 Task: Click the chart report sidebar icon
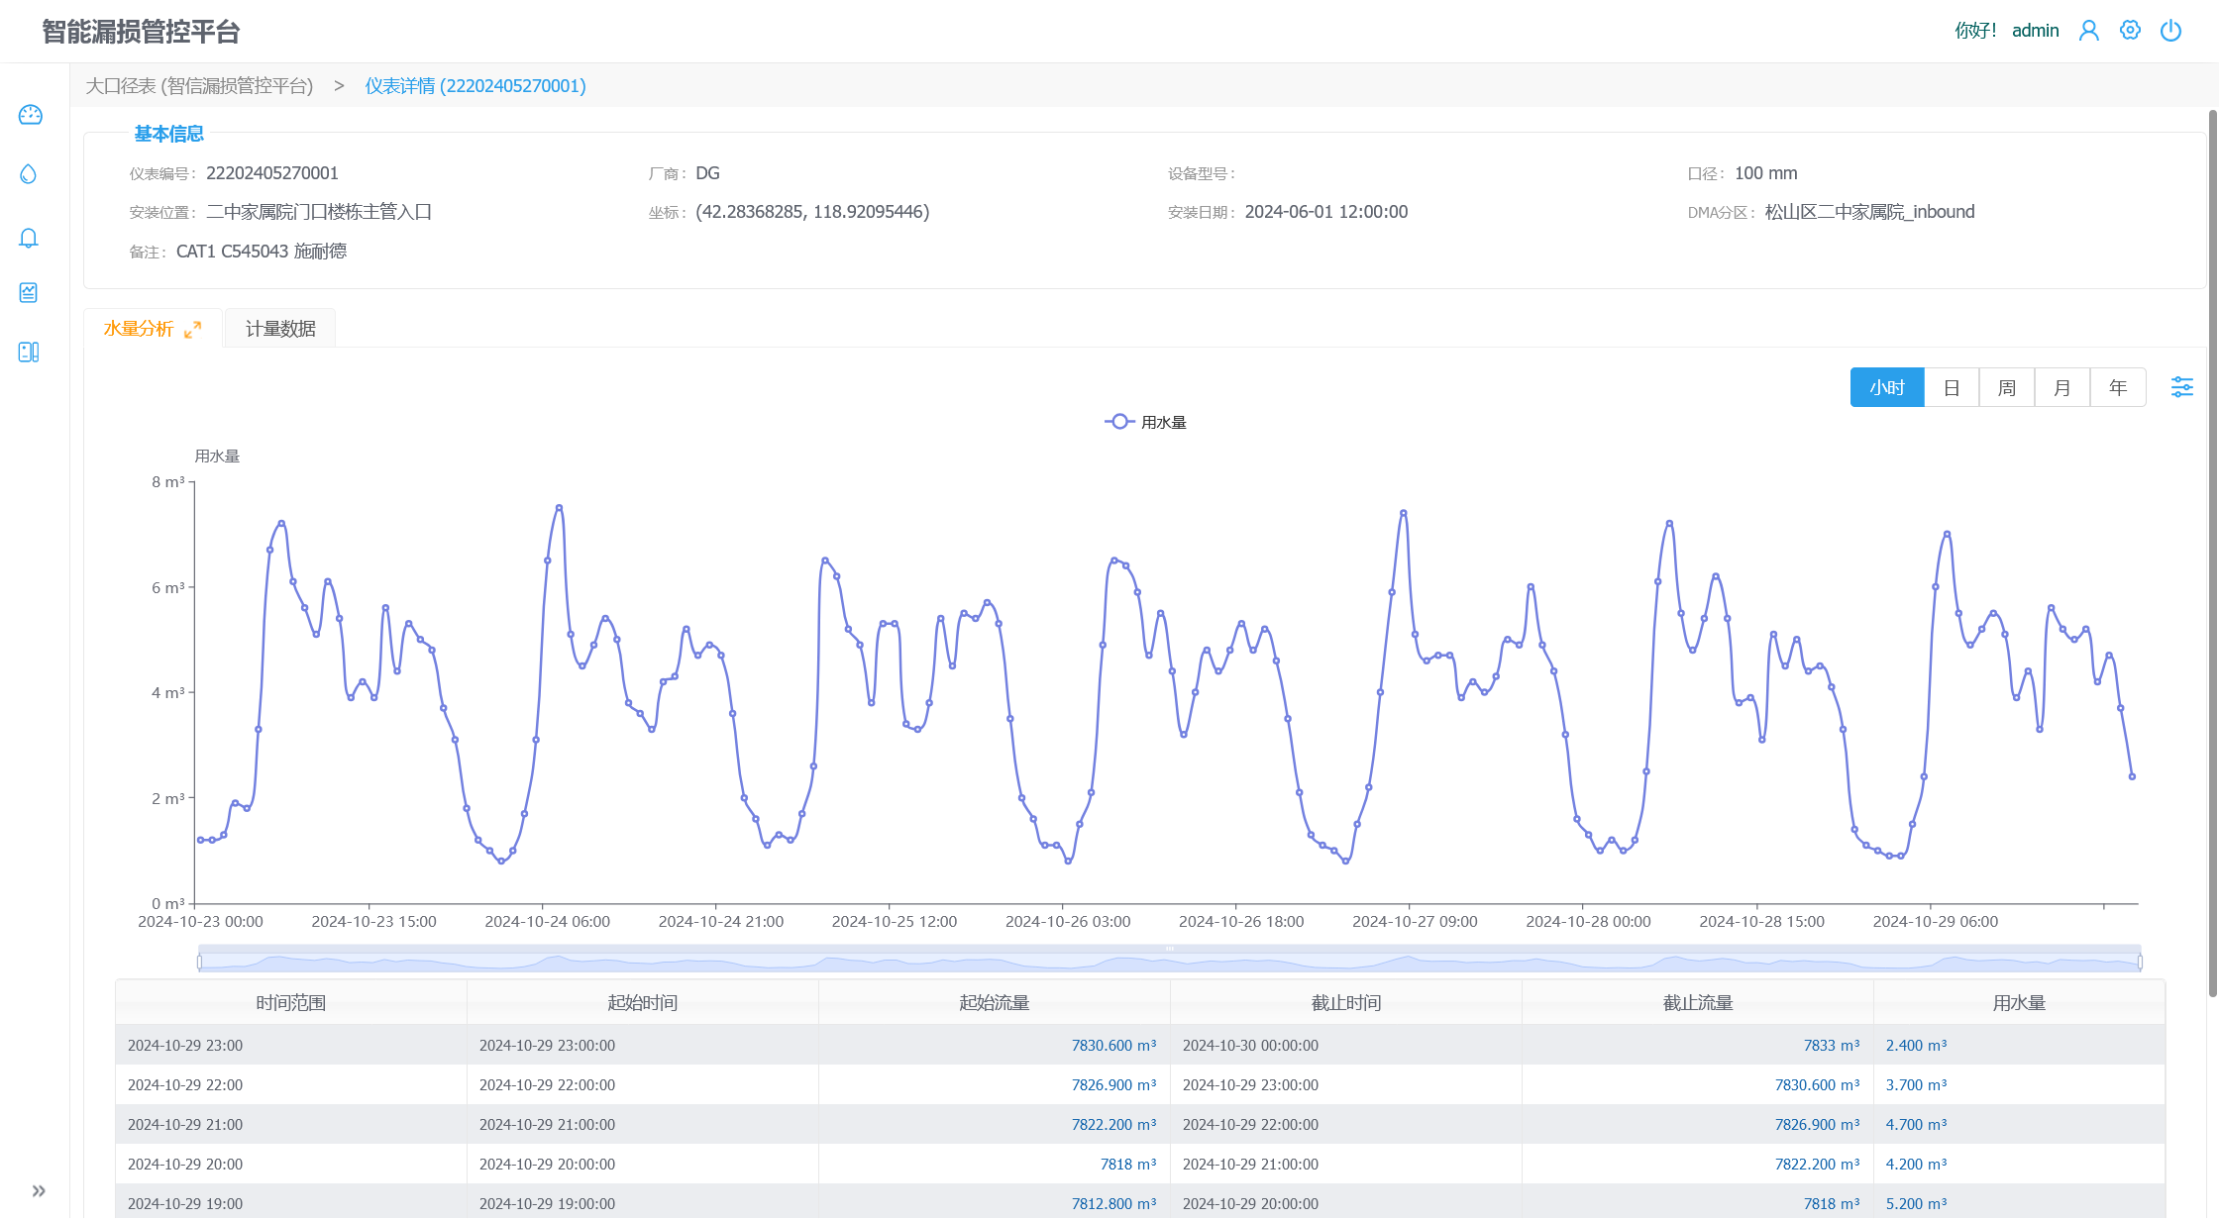tap(29, 292)
